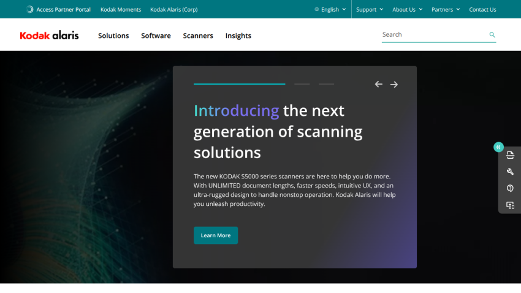This screenshot has height=293, width=521.
Task: Open the Solutions menu
Action: click(113, 36)
